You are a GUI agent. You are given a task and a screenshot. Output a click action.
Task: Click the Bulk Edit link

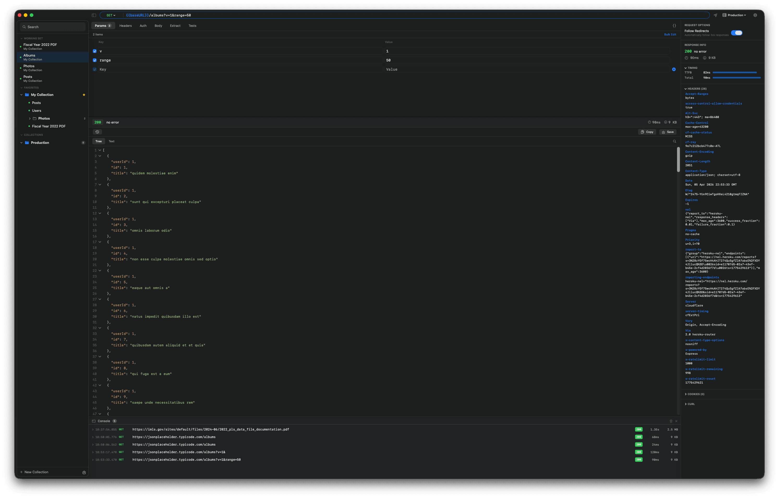[x=670, y=34]
